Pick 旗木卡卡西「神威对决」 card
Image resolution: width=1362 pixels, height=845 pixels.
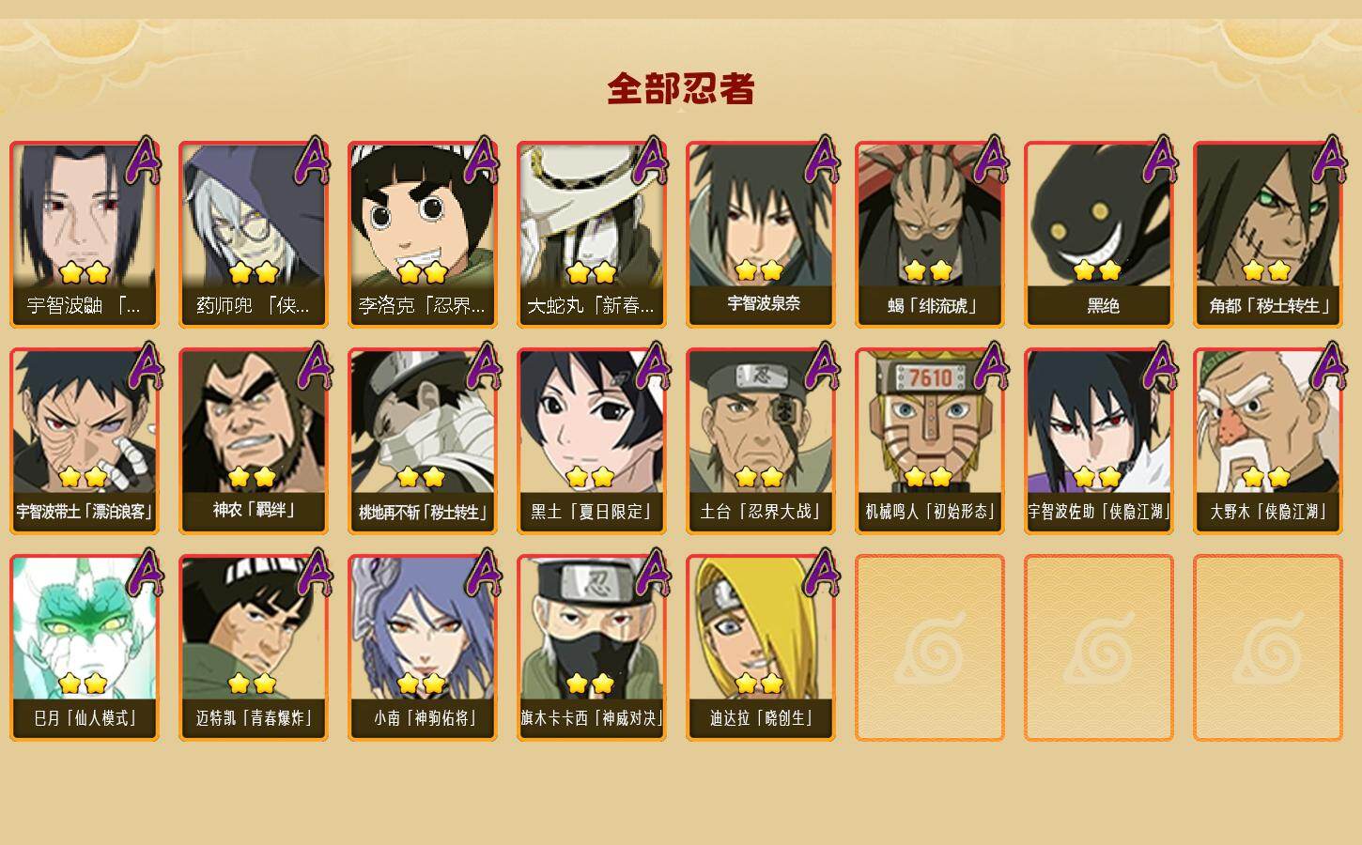(x=592, y=647)
